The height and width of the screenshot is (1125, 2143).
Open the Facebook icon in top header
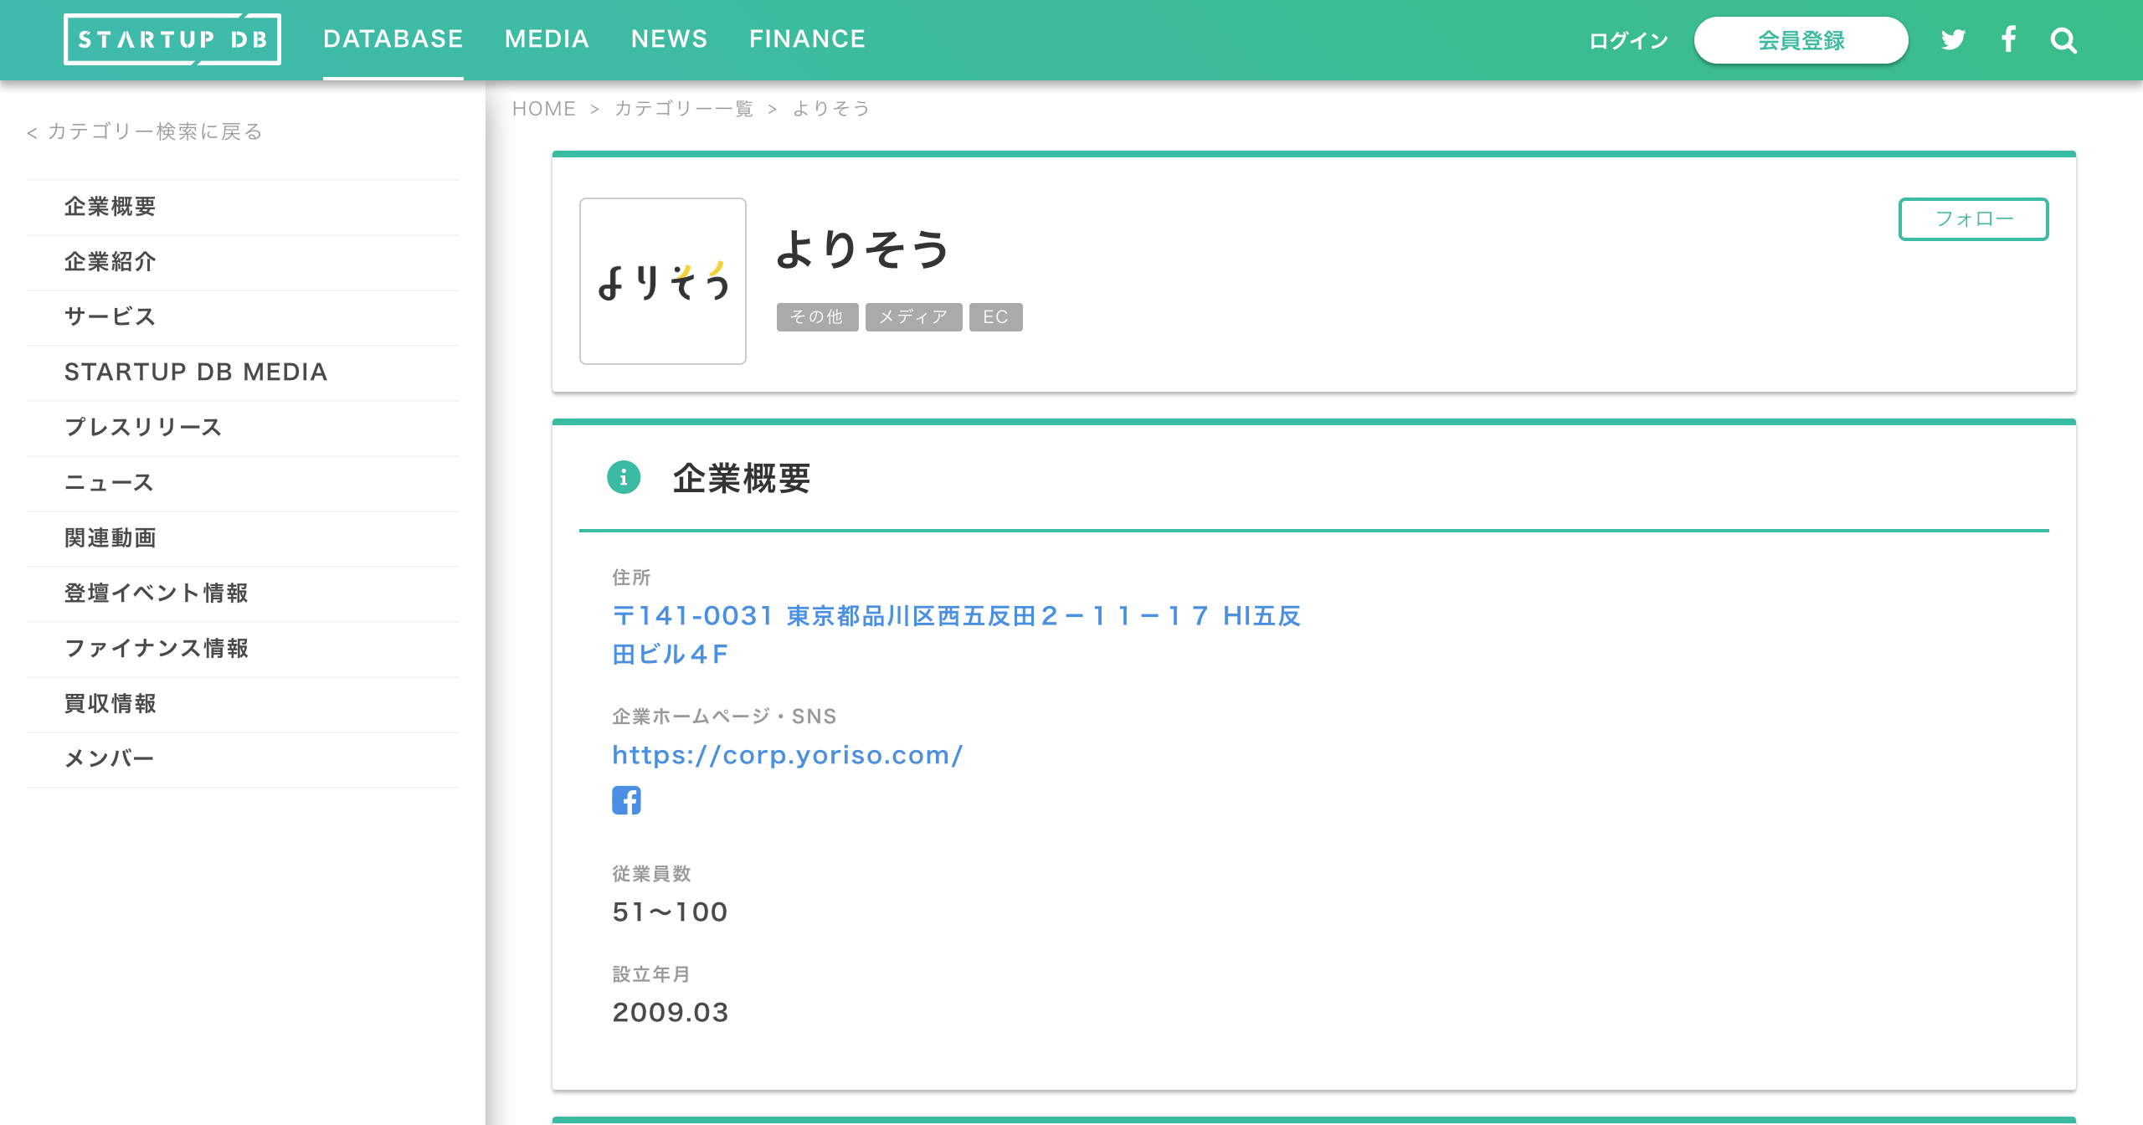(2008, 40)
